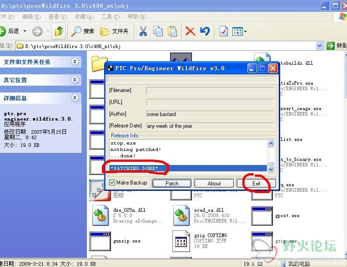
Task: Select the gpost.exe file icon
Action: click(262, 216)
